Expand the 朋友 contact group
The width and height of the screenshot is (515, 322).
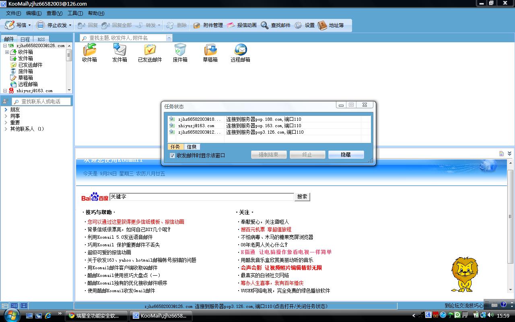pyautogui.click(x=6, y=109)
